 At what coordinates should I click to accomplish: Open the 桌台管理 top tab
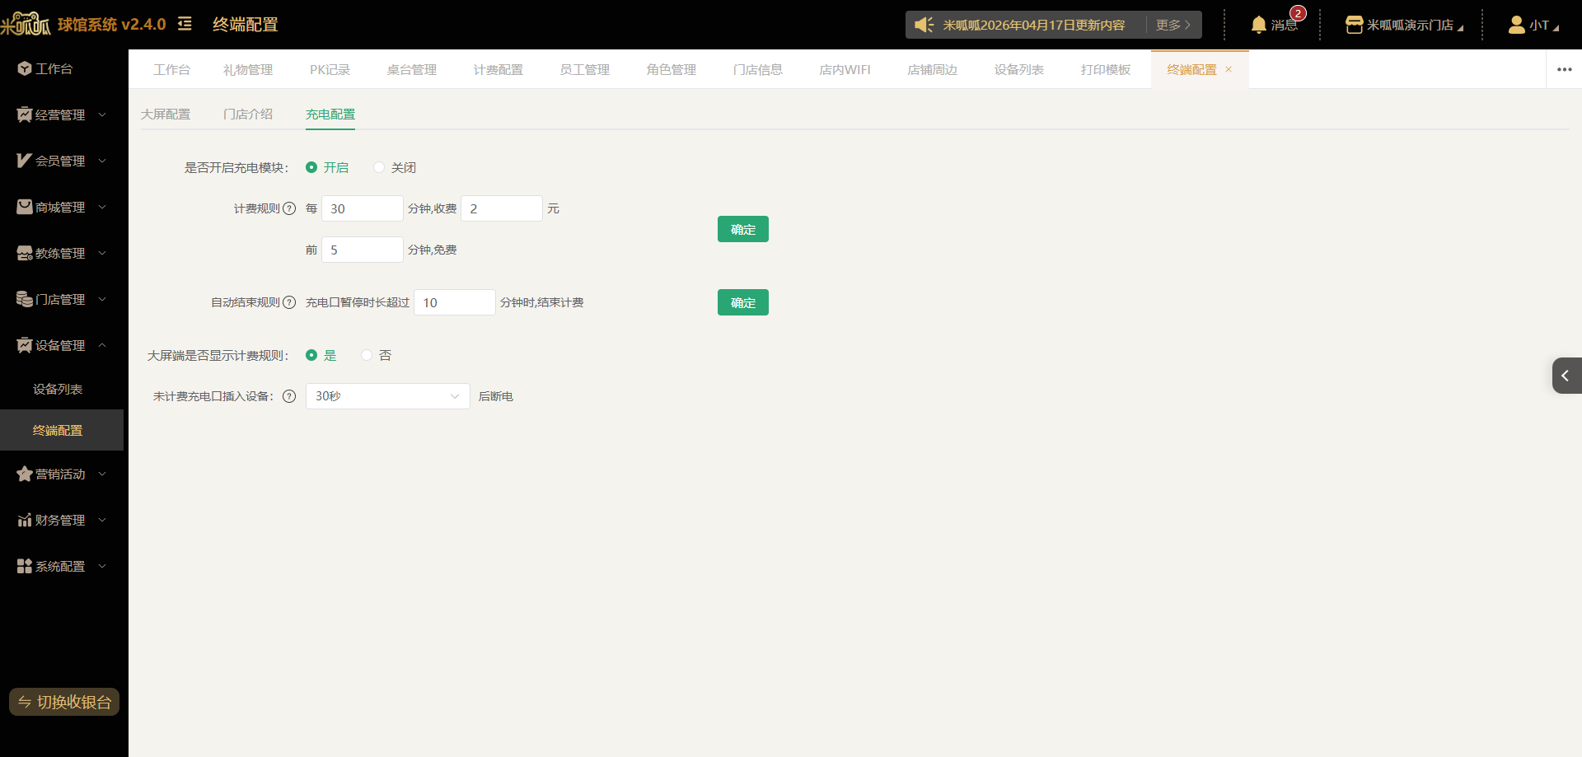[x=412, y=69]
